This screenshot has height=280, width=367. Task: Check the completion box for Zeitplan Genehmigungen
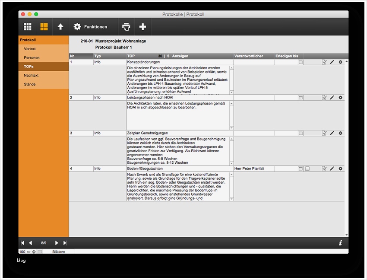(324, 133)
